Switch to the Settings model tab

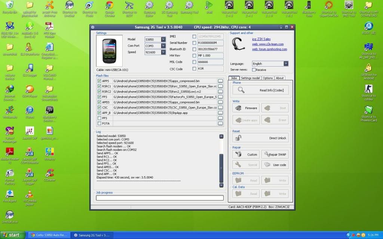click(x=250, y=78)
